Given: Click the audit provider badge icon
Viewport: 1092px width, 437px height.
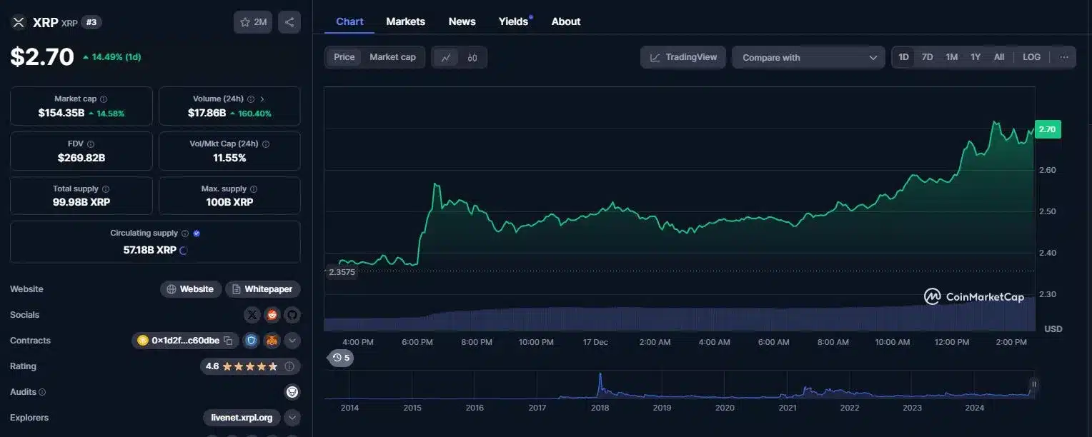Looking at the screenshot, I should tap(292, 392).
